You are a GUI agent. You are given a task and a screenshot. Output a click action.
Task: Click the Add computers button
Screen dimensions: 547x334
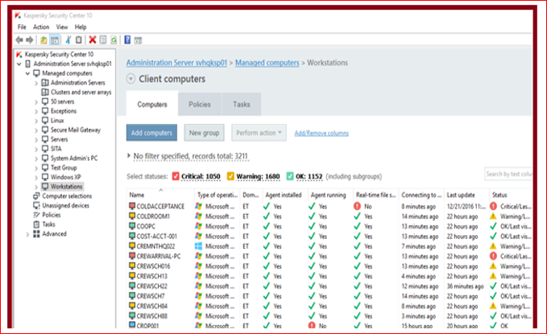(151, 133)
